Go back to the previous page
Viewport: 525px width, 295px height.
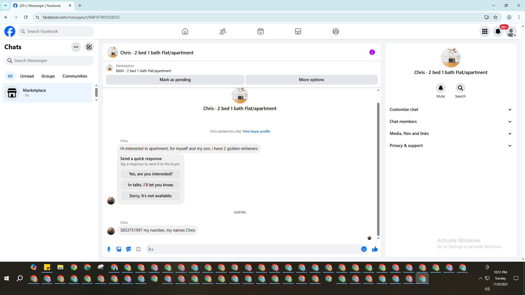pos(6,17)
